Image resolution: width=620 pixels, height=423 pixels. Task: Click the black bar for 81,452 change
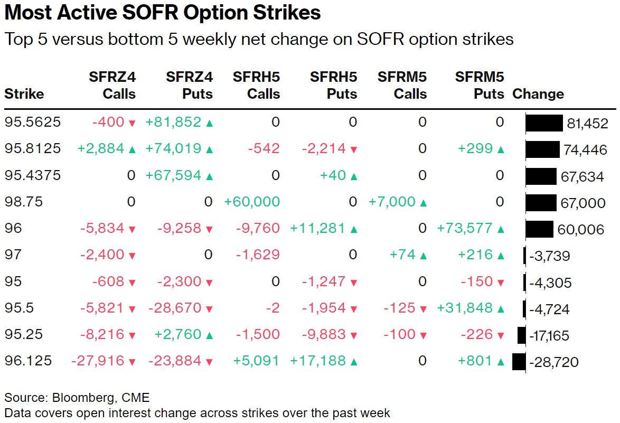[544, 123]
